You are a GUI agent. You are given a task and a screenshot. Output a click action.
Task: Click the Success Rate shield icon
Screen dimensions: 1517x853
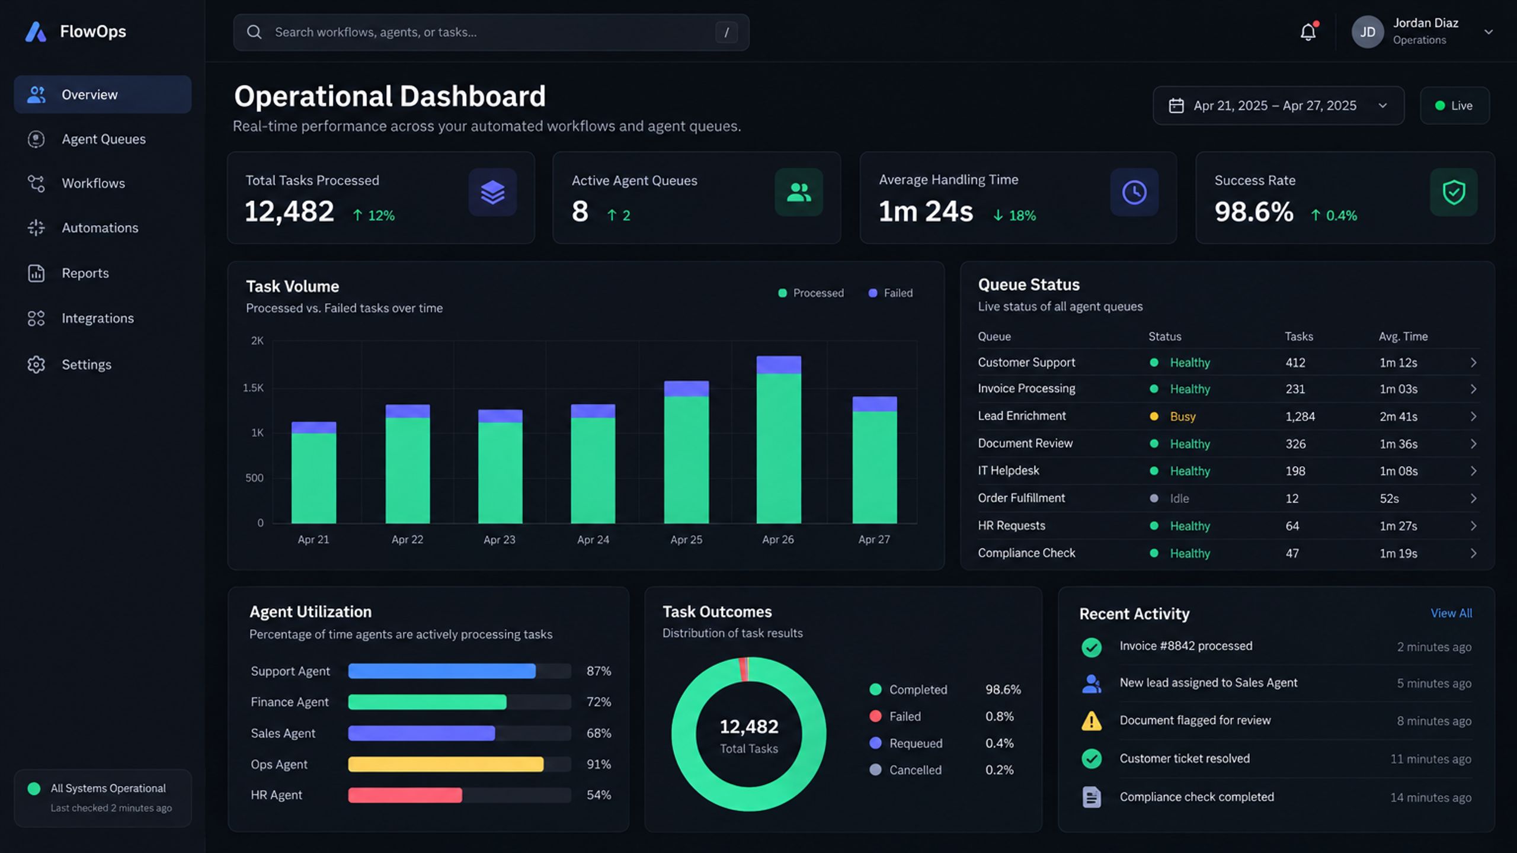tap(1454, 192)
